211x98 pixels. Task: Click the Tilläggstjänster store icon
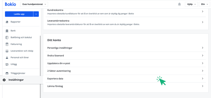[7, 73]
